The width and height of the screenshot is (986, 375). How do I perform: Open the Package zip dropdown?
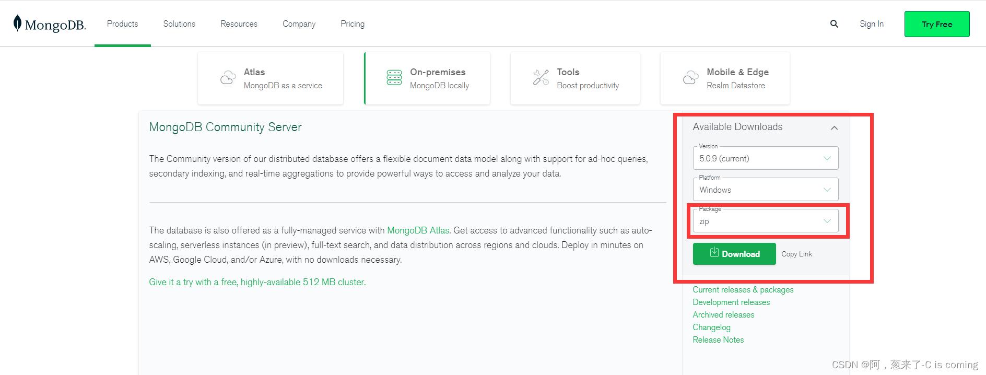766,221
